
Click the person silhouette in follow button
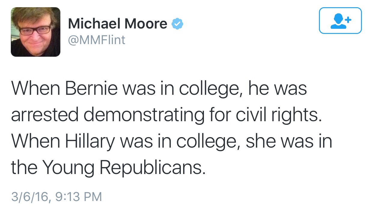point(337,22)
